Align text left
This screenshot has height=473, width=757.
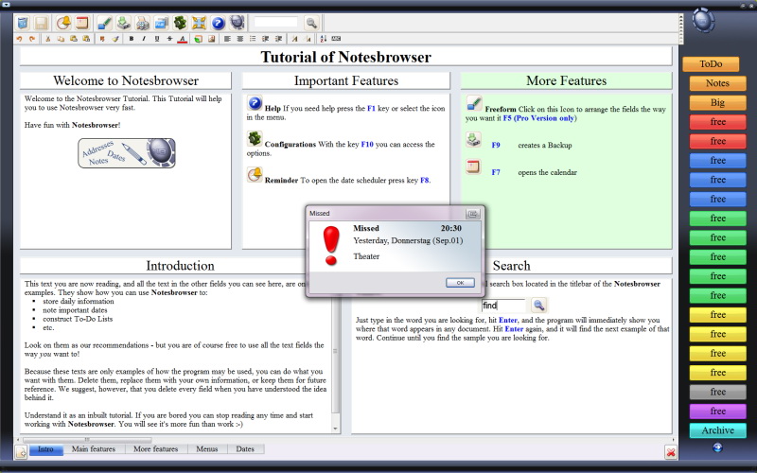pos(227,39)
